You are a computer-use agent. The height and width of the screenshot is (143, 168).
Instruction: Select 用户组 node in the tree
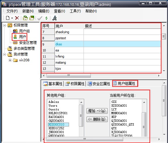coord(24,31)
